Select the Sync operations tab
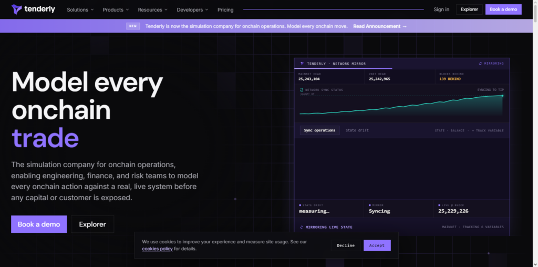 tap(319, 130)
